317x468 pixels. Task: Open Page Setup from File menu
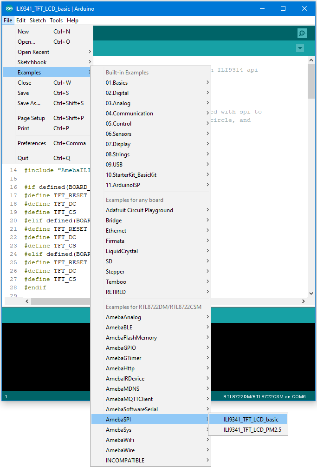(x=48, y=118)
